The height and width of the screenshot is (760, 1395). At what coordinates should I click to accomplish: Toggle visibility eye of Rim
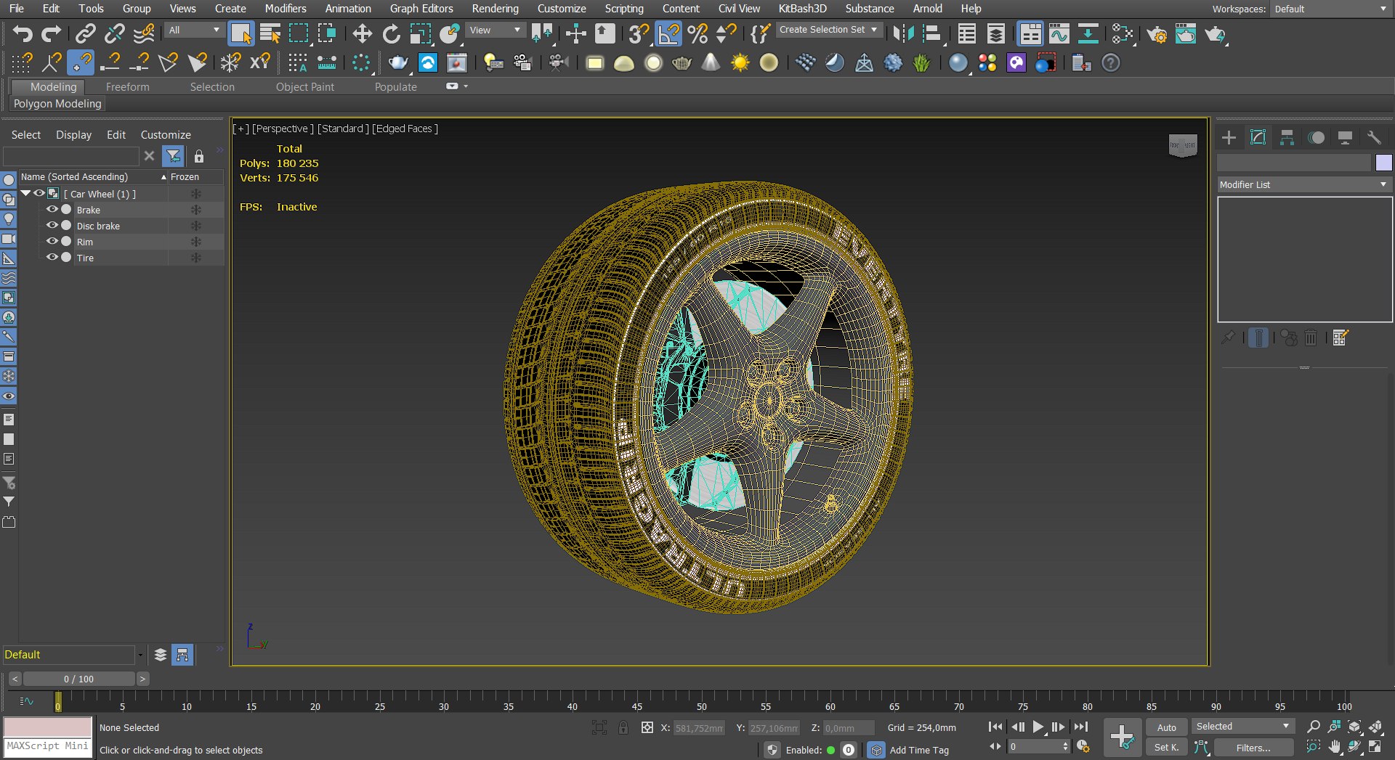coord(52,241)
